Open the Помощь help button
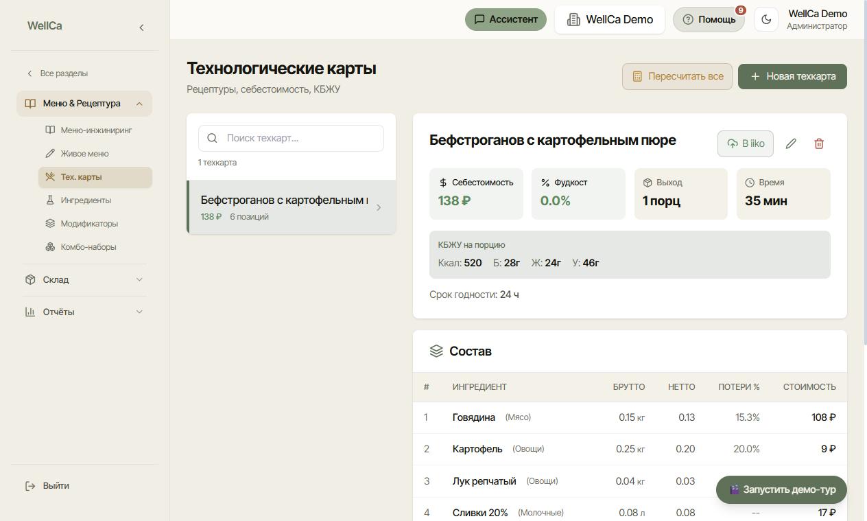867x521 pixels. tap(709, 20)
